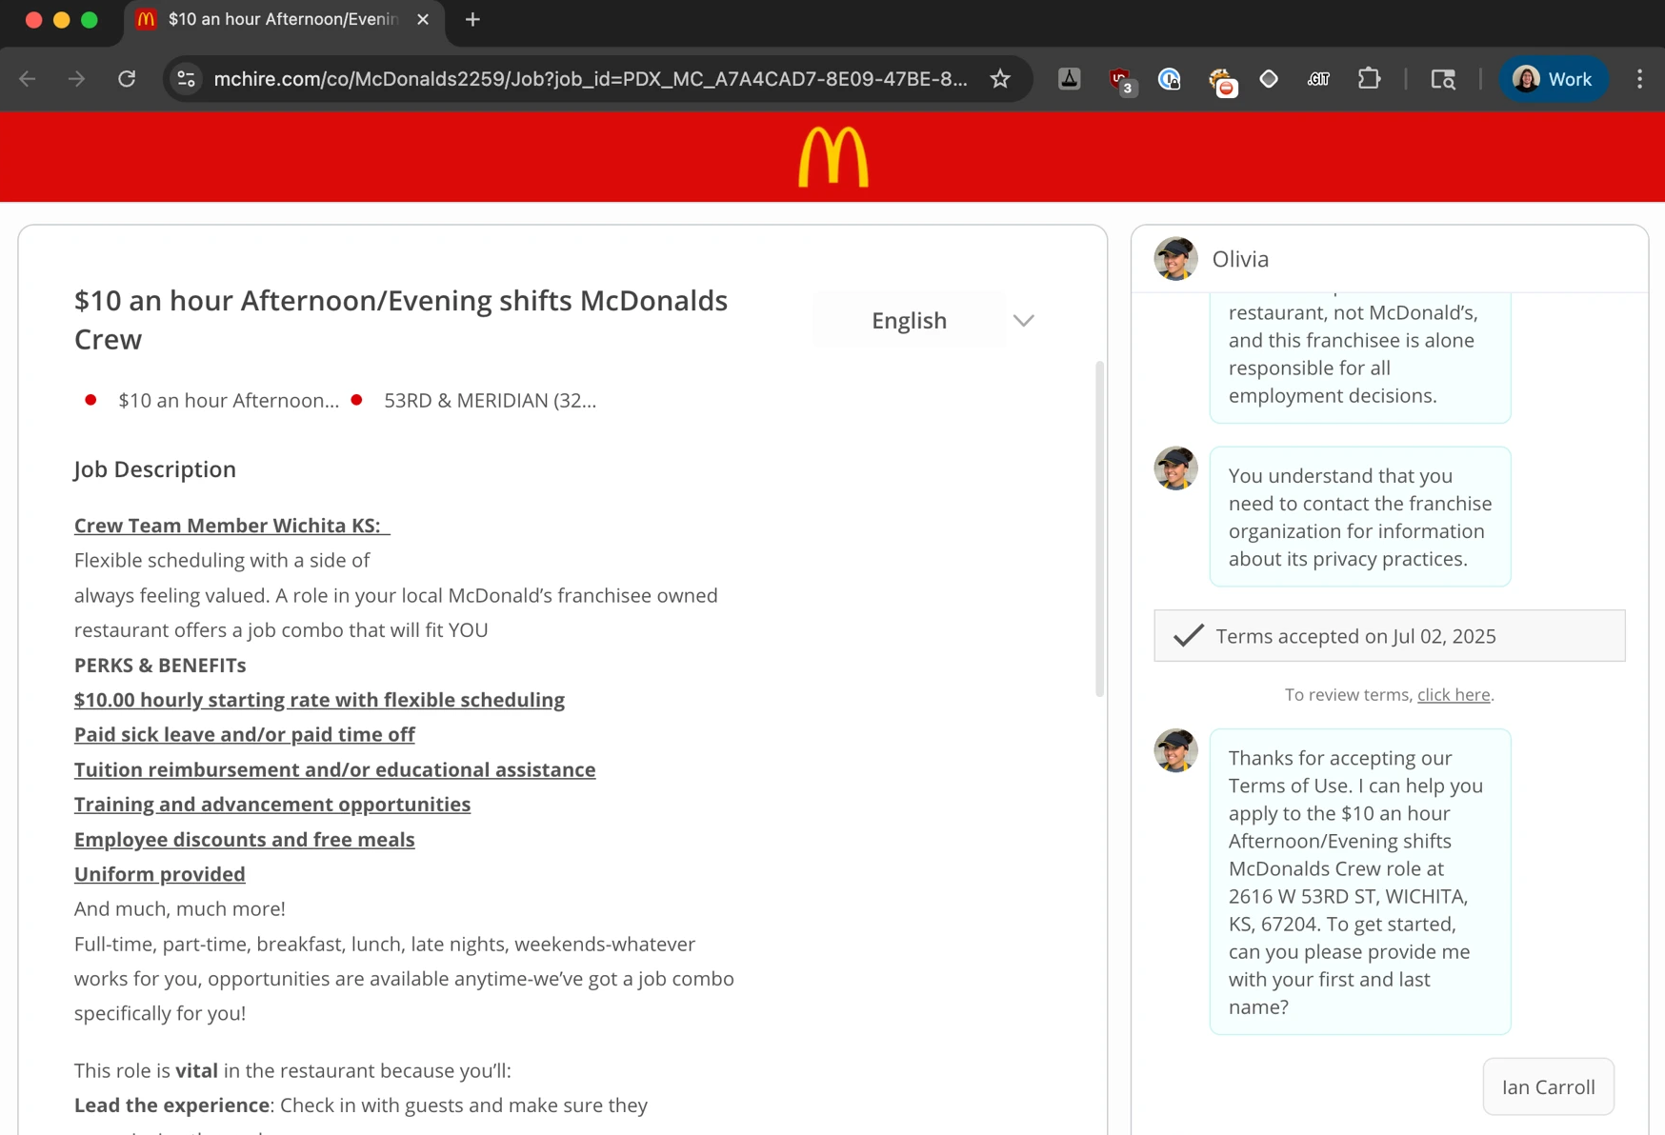
Task: Click the Terms accepted on Jul 02, 2025 box
Action: click(1390, 636)
